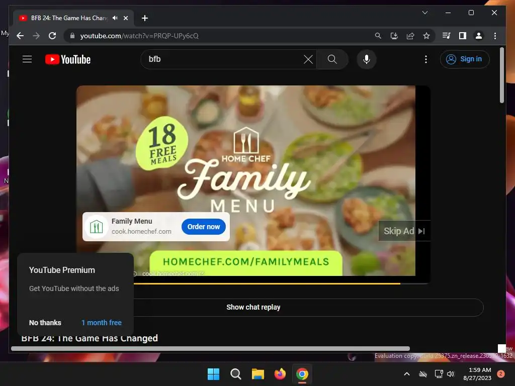515x386 pixels.
Task: Mute the tab using the speaker icon
Action: coord(115,18)
